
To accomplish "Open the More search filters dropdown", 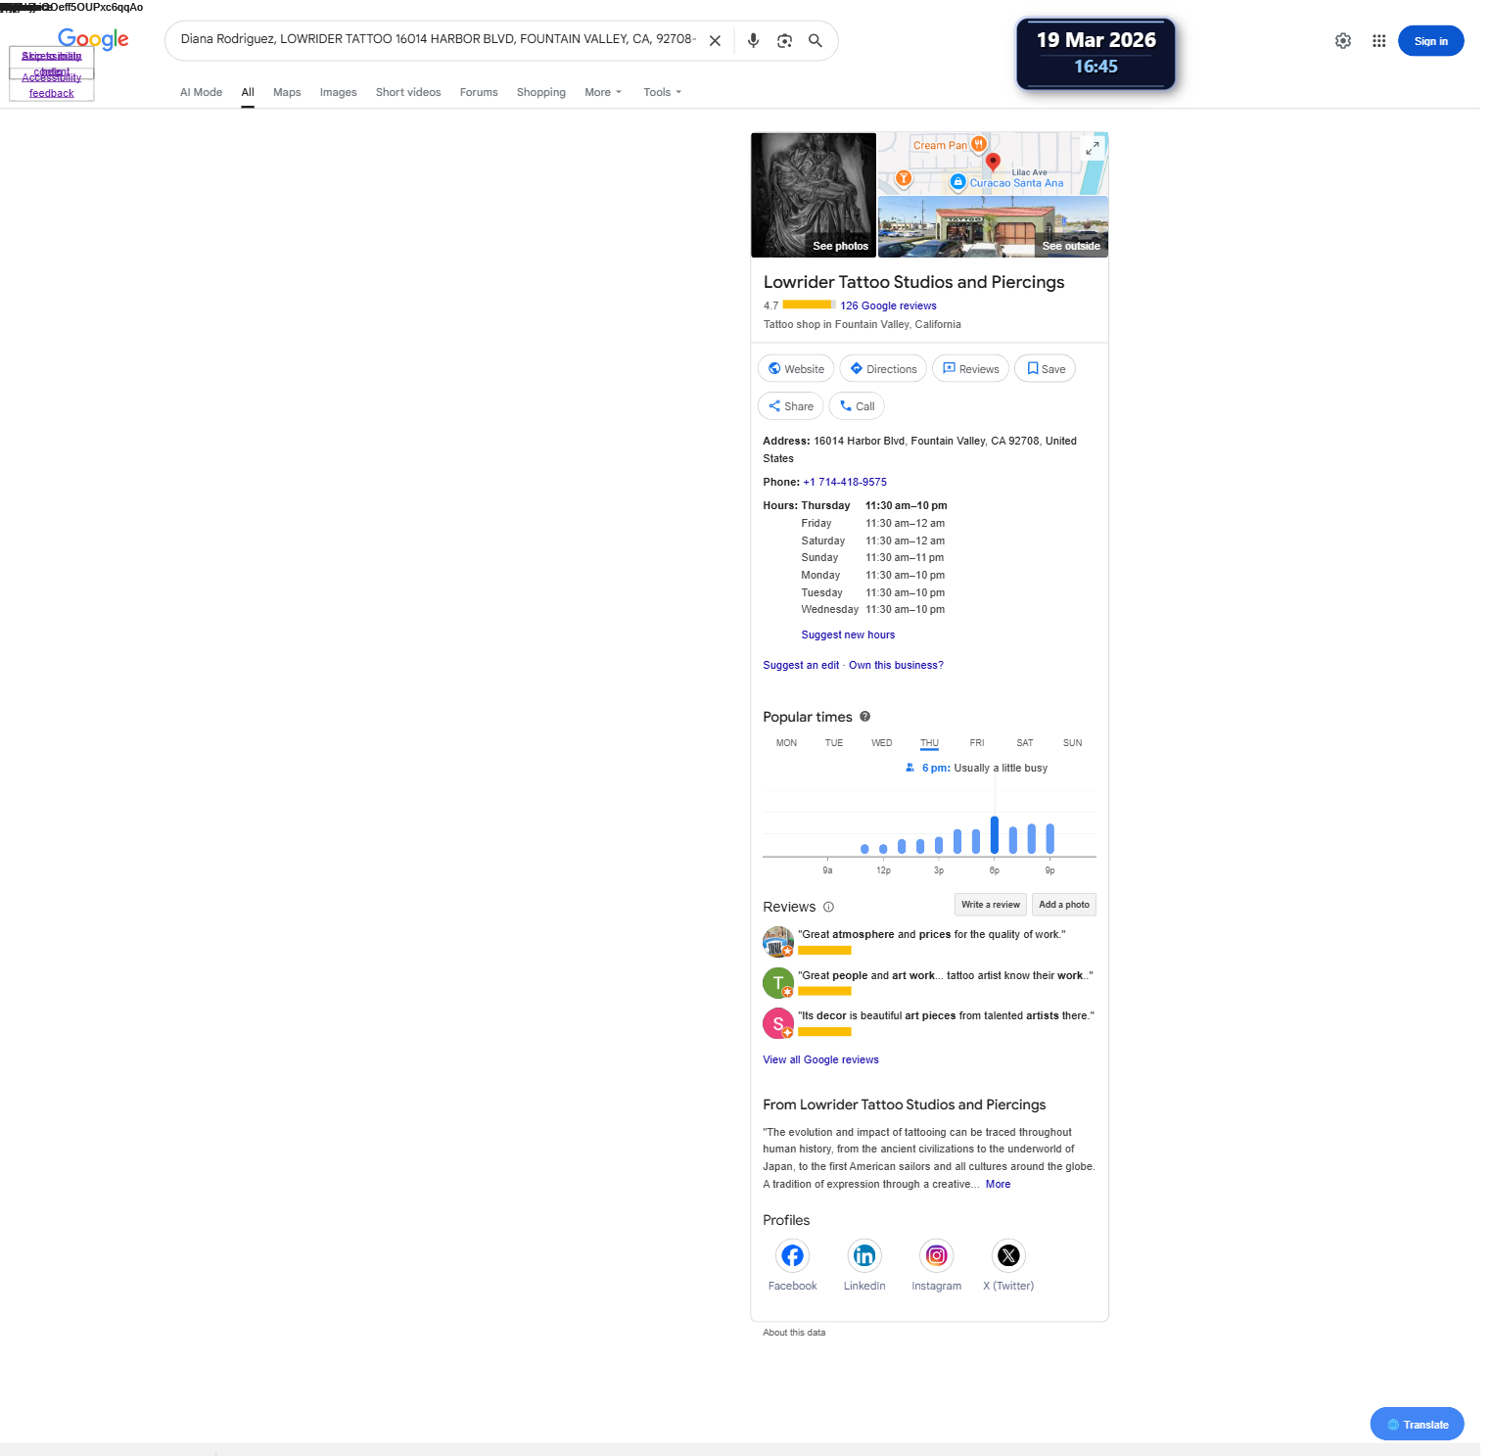I will pos(603,92).
